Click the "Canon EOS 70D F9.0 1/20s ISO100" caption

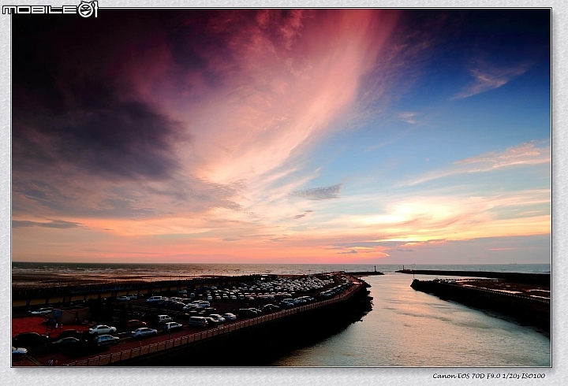[x=488, y=376]
